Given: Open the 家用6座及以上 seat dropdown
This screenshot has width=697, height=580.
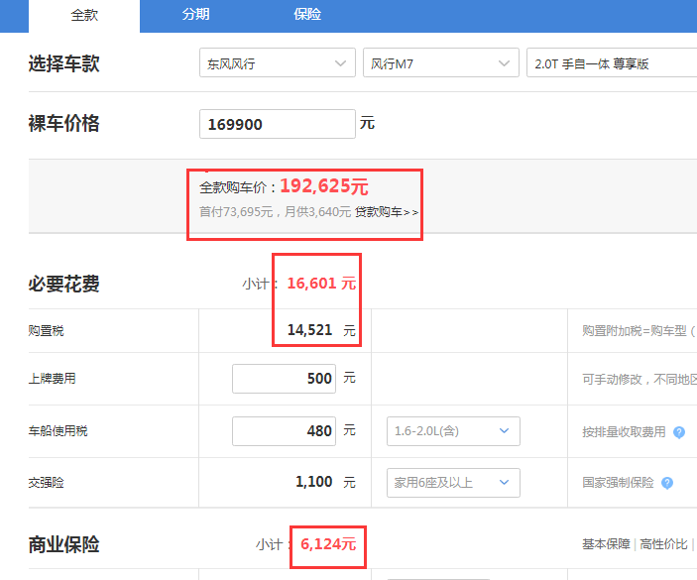Looking at the screenshot, I should click(x=453, y=483).
